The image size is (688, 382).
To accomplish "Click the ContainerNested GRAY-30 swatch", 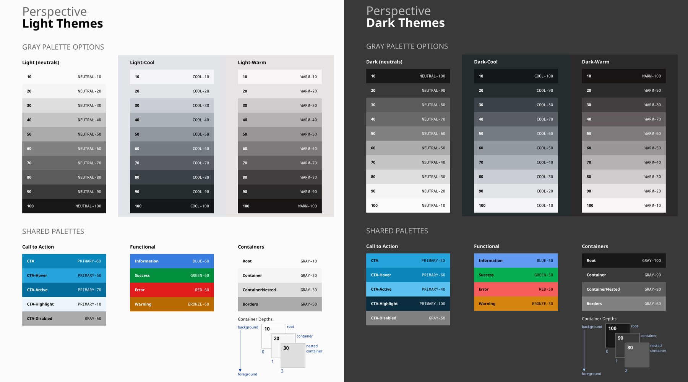I will 279,290.
